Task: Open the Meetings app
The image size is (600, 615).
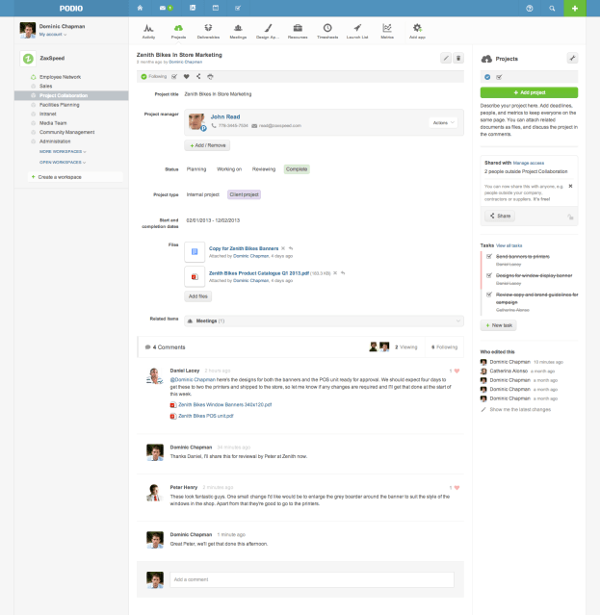Action: (x=238, y=31)
